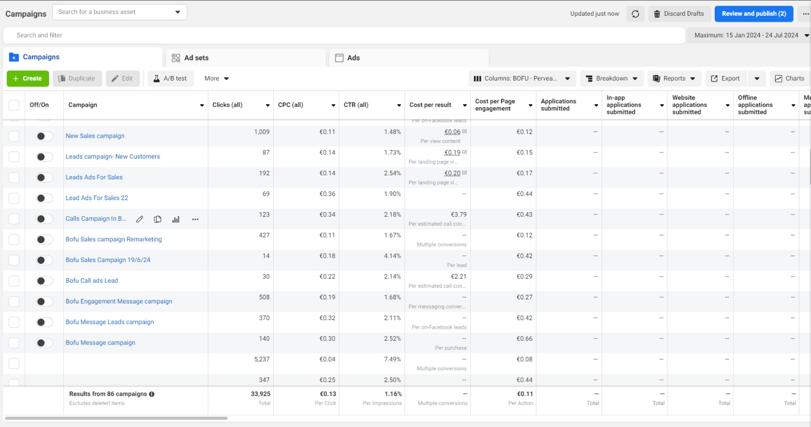Toggle the Bofu Message Leads campaign switch
811x427 pixels.
44,323
